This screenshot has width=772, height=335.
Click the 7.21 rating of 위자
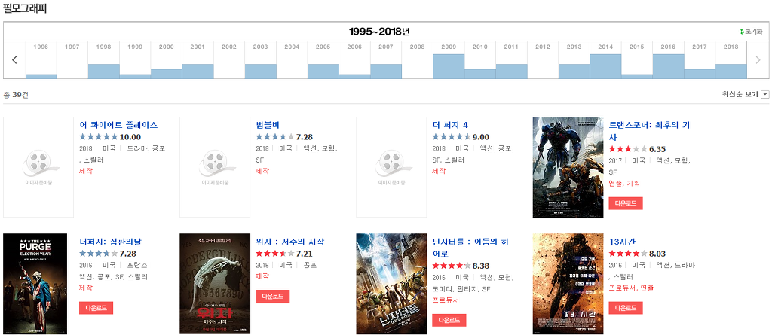tap(284, 254)
